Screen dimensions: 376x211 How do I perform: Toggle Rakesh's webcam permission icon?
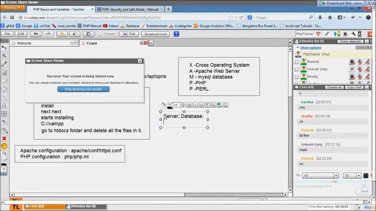click(352, 62)
